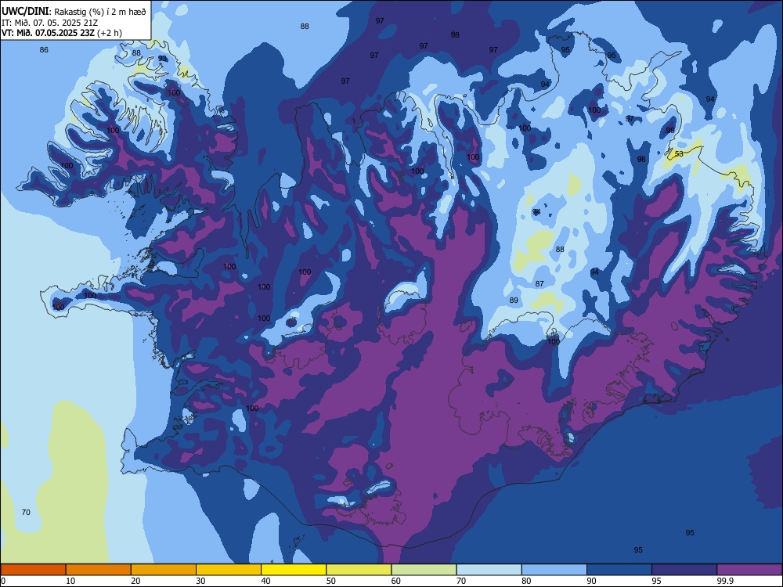
Task: Click the legend tick label '99.9'
Action: (725, 581)
